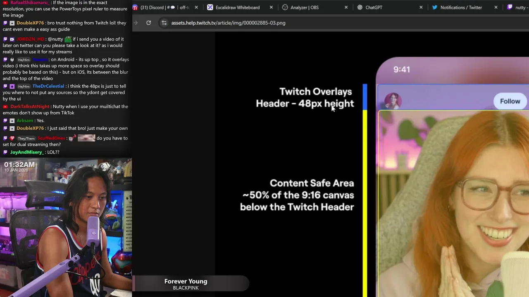Click the 01:32AM stream clock overlay
This screenshot has width=529, height=297.
19,165
